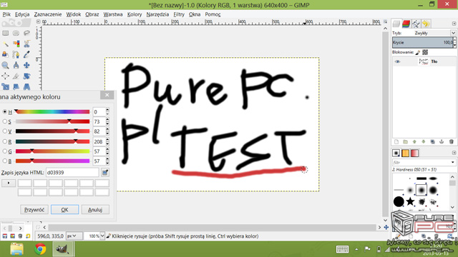Click the H hue slider bar
Viewport: 458px width, 257px height.
[52, 111]
